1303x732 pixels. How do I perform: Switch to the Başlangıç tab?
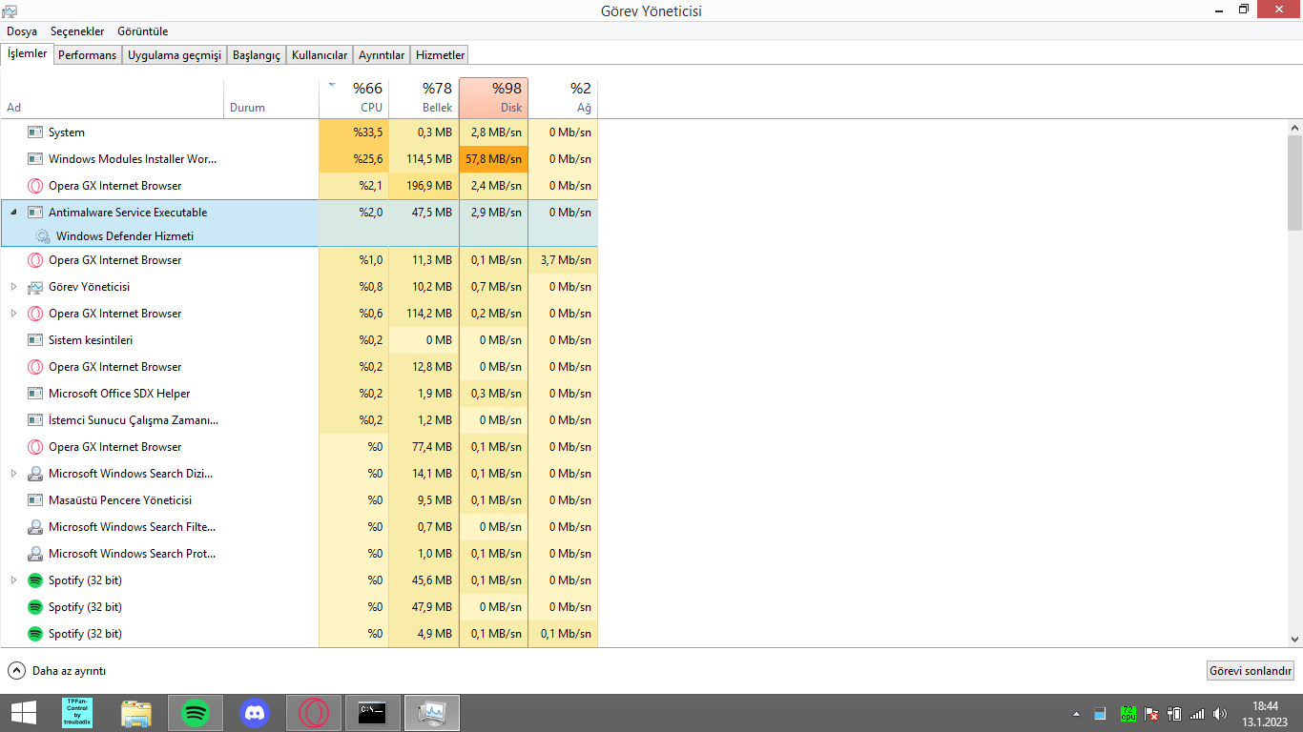pyautogui.click(x=257, y=55)
